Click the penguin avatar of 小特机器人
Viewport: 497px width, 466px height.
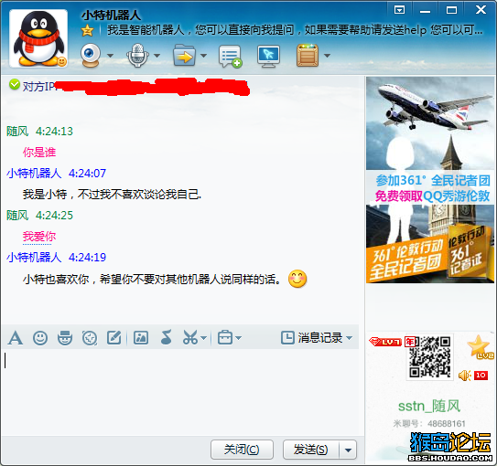click(x=38, y=38)
